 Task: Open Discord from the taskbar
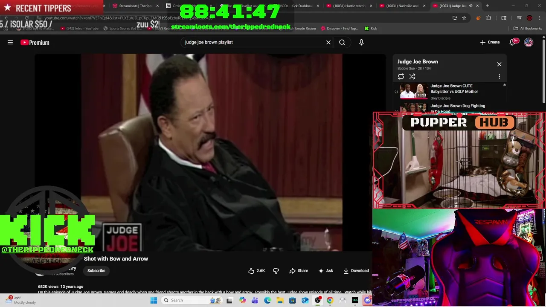368,300
